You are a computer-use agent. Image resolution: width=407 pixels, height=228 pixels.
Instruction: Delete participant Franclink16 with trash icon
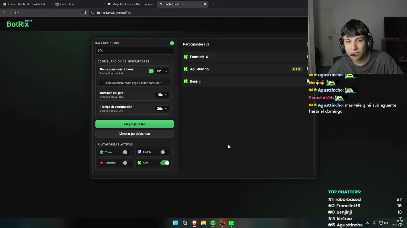[307, 57]
